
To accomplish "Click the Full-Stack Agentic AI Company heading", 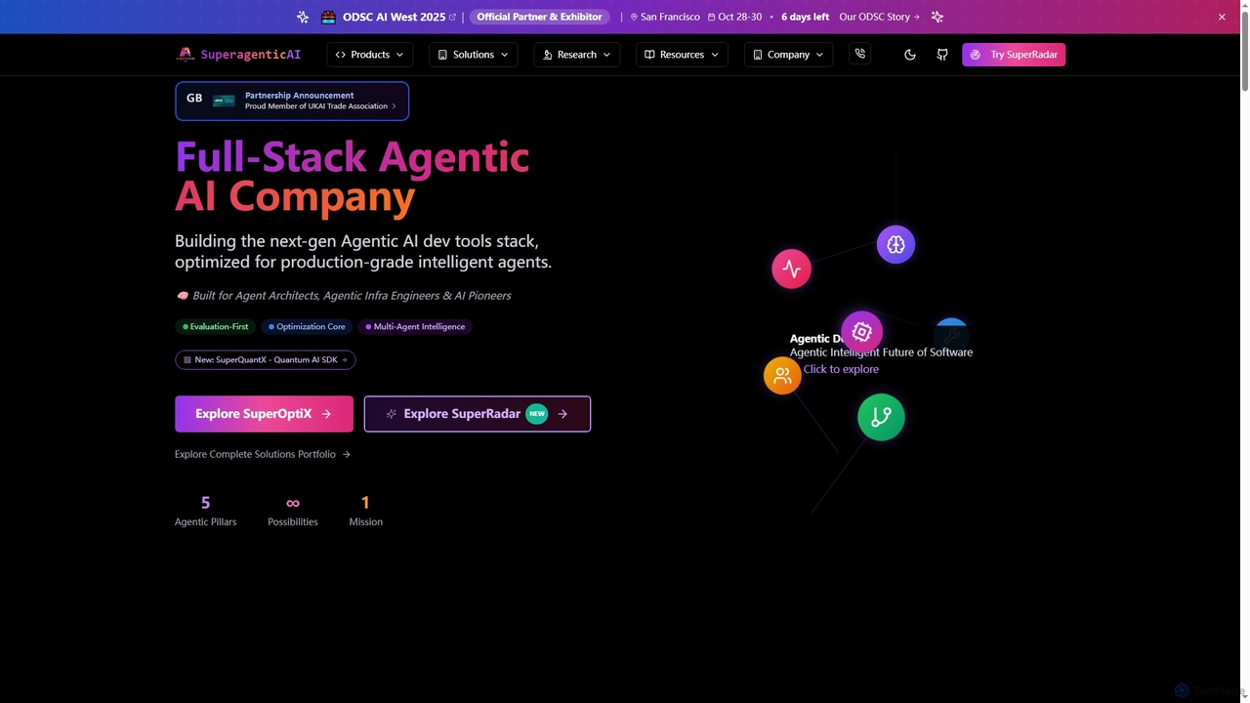I will click(353, 177).
